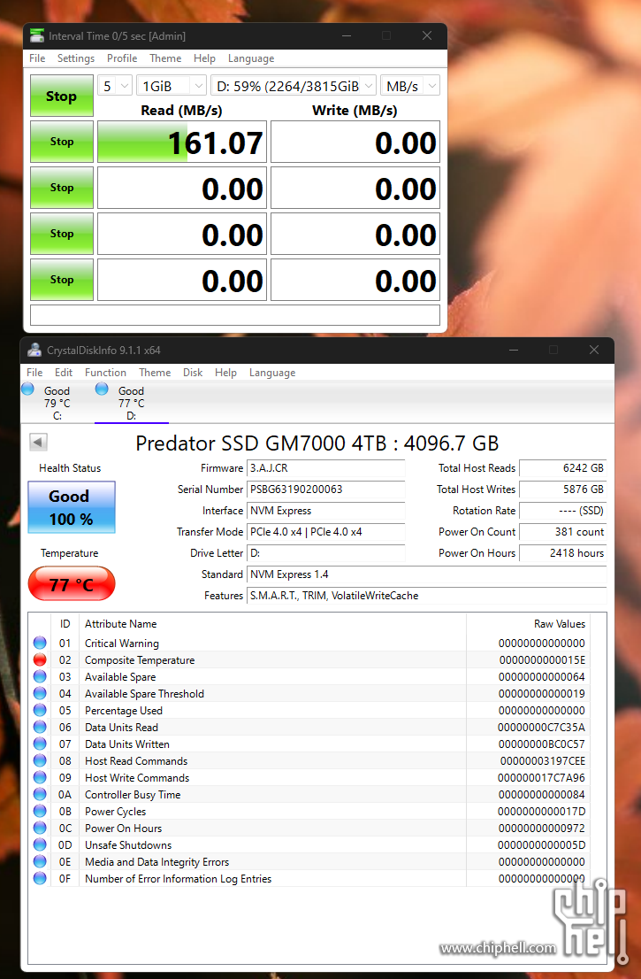Click the large Stop button for all tests
The width and height of the screenshot is (641, 979).
click(x=61, y=96)
